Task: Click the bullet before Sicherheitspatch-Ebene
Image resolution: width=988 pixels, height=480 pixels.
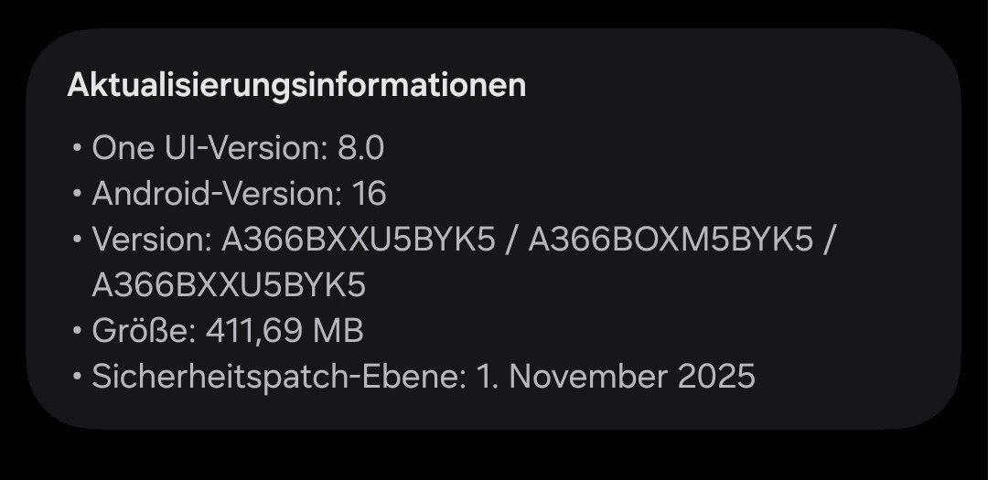Action: (77, 378)
